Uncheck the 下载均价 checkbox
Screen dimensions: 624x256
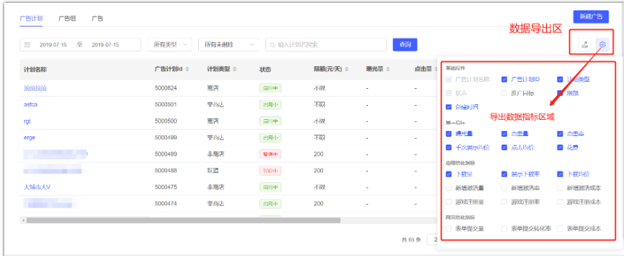pos(560,174)
